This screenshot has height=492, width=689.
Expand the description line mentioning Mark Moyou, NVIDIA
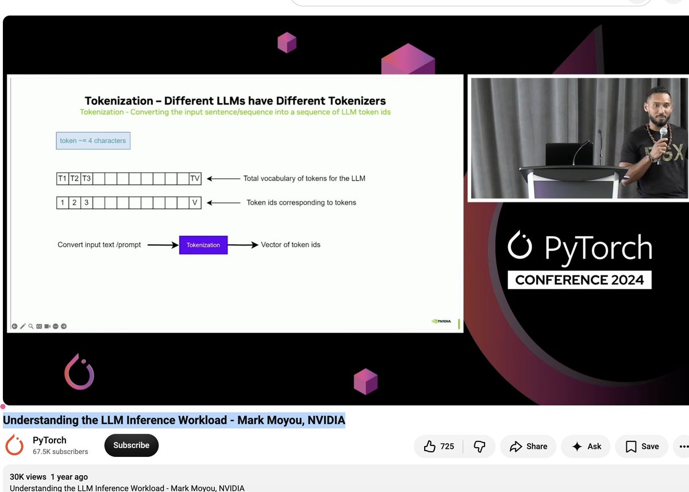[x=127, y=487]
